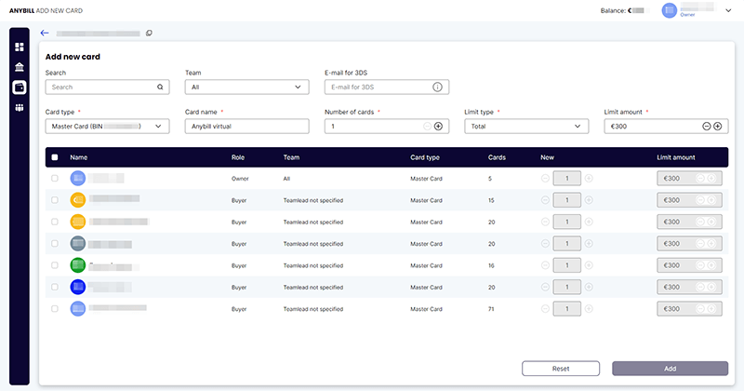The width and height of the screenshot is (744, 391).
Task: Click the Cards value 16
Action: coord(491,265)
